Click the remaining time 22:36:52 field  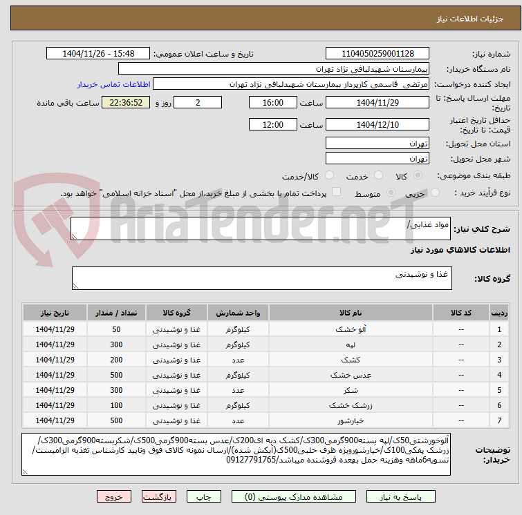(x=126, y=102)
